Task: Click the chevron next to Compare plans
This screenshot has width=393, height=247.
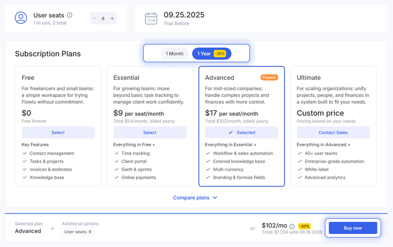Action: pos(215,198)
